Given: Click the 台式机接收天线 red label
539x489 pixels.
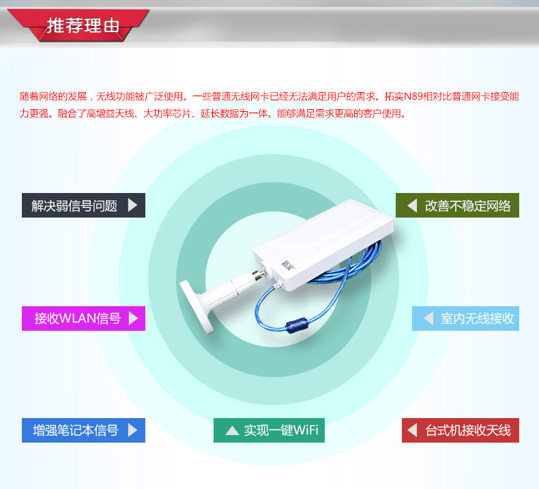Looking at the screenshot, I should tap(461, 430).
